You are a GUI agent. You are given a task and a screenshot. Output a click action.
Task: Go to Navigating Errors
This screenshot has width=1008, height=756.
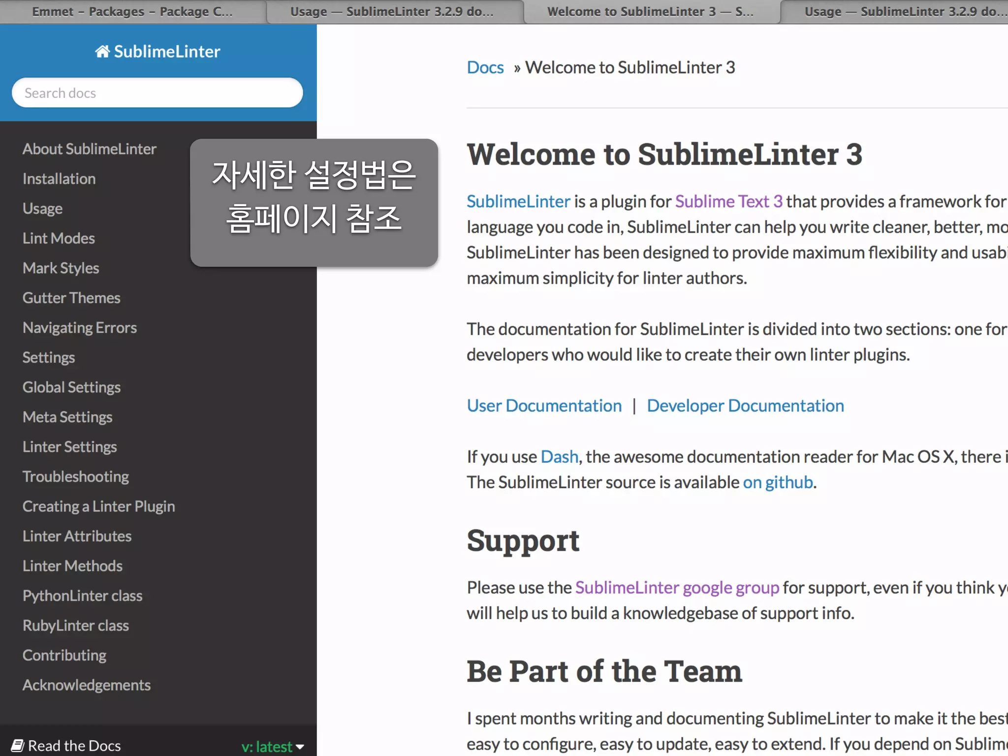pyautogui.click(x=80, y=328)
